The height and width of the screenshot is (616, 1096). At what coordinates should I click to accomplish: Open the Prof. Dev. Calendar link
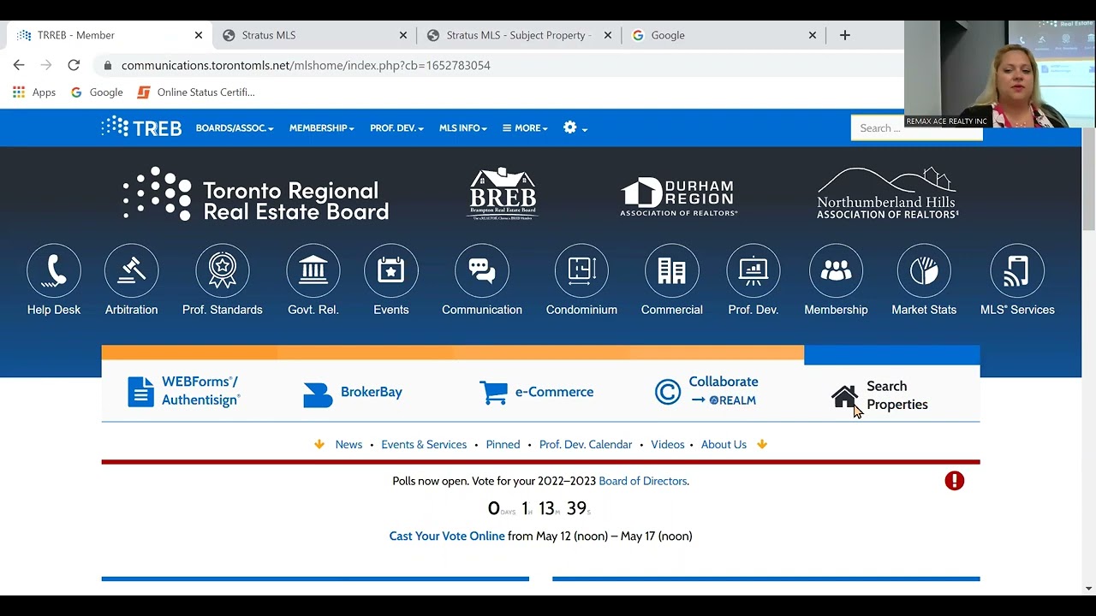click(x=586, y=445)
